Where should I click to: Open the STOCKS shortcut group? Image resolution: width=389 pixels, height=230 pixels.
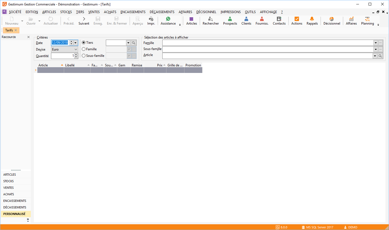[x=16, y=181]
